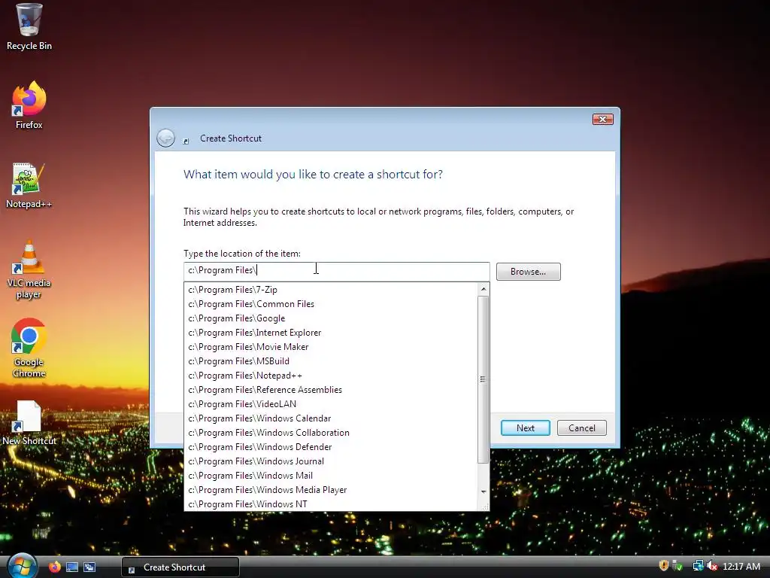Click the security shield tray icon
Image resolution: width=770 pixels, height=578 pixels.
664,566
